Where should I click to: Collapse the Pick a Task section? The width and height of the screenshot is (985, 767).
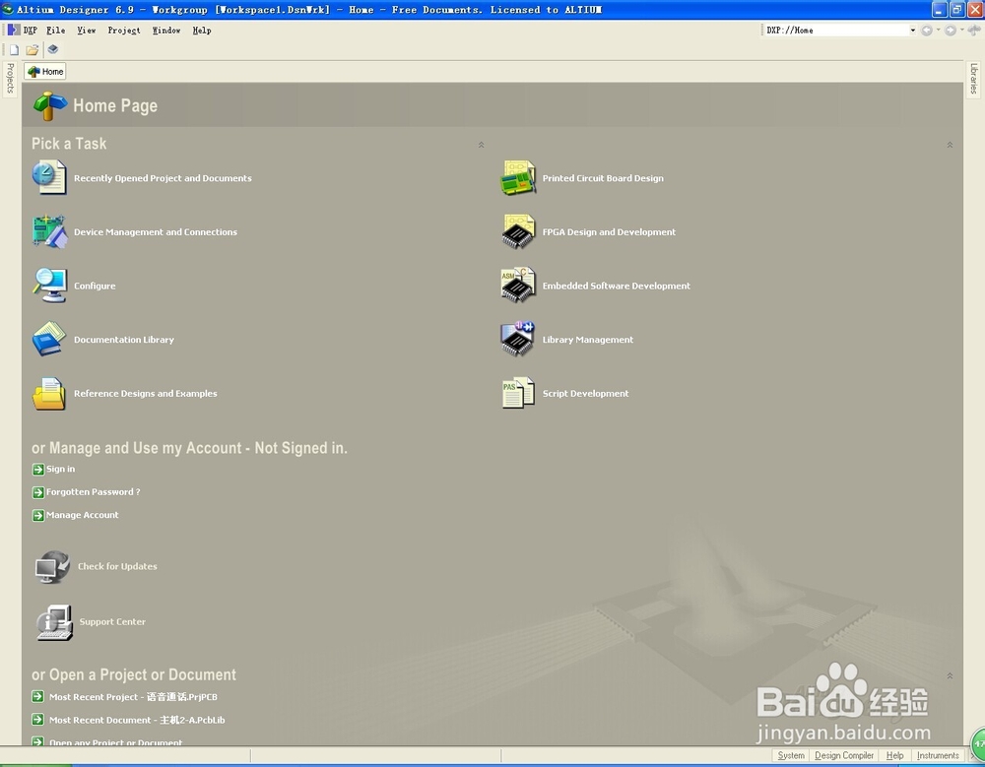pyautogui.click(x=482, y=145)
